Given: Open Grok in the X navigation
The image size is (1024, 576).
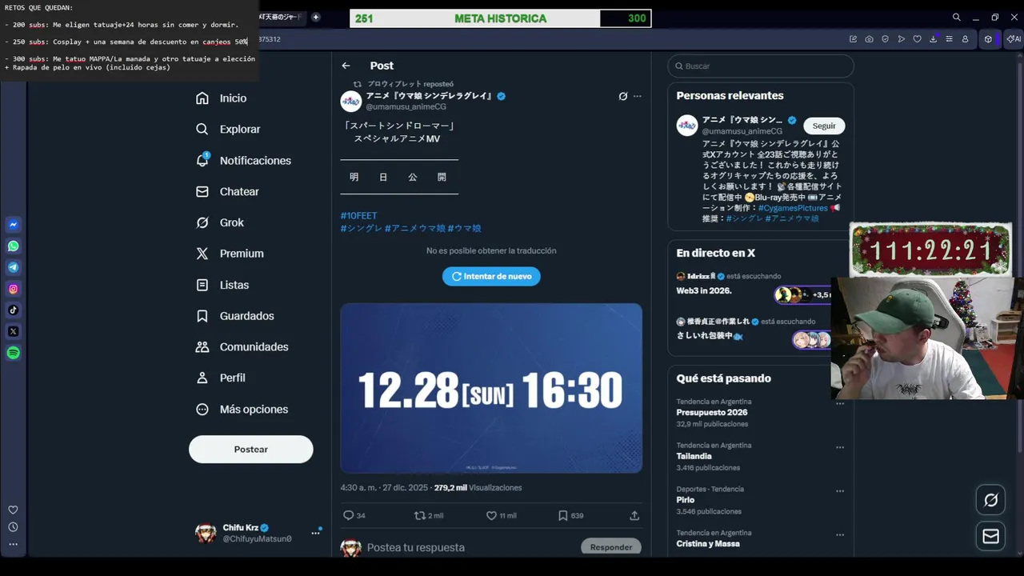Looking at the screenshot, I should (220, 222).
